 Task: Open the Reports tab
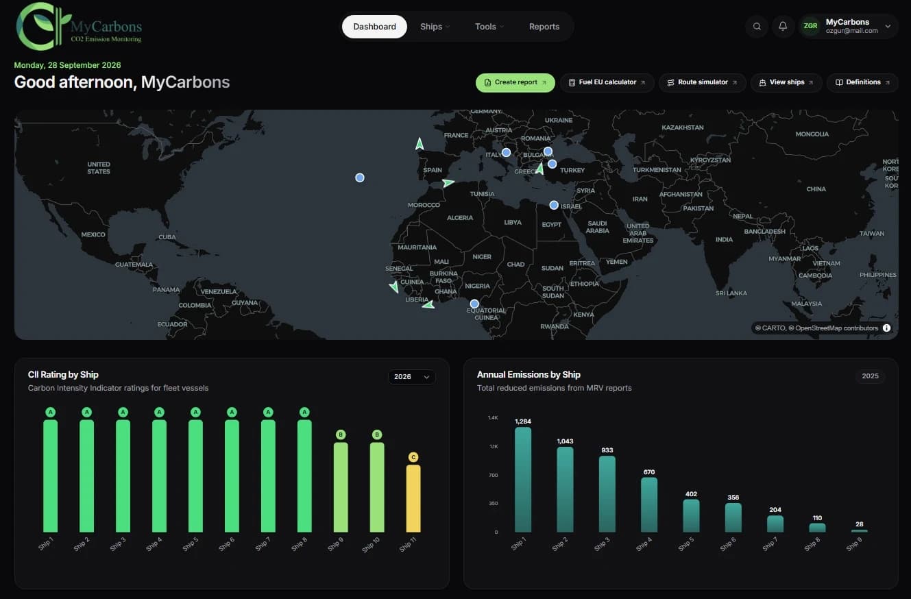[x=544, y=27]
